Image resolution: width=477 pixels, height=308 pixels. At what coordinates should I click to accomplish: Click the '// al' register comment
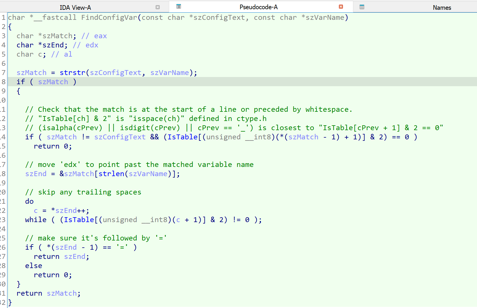pos(62,54)
